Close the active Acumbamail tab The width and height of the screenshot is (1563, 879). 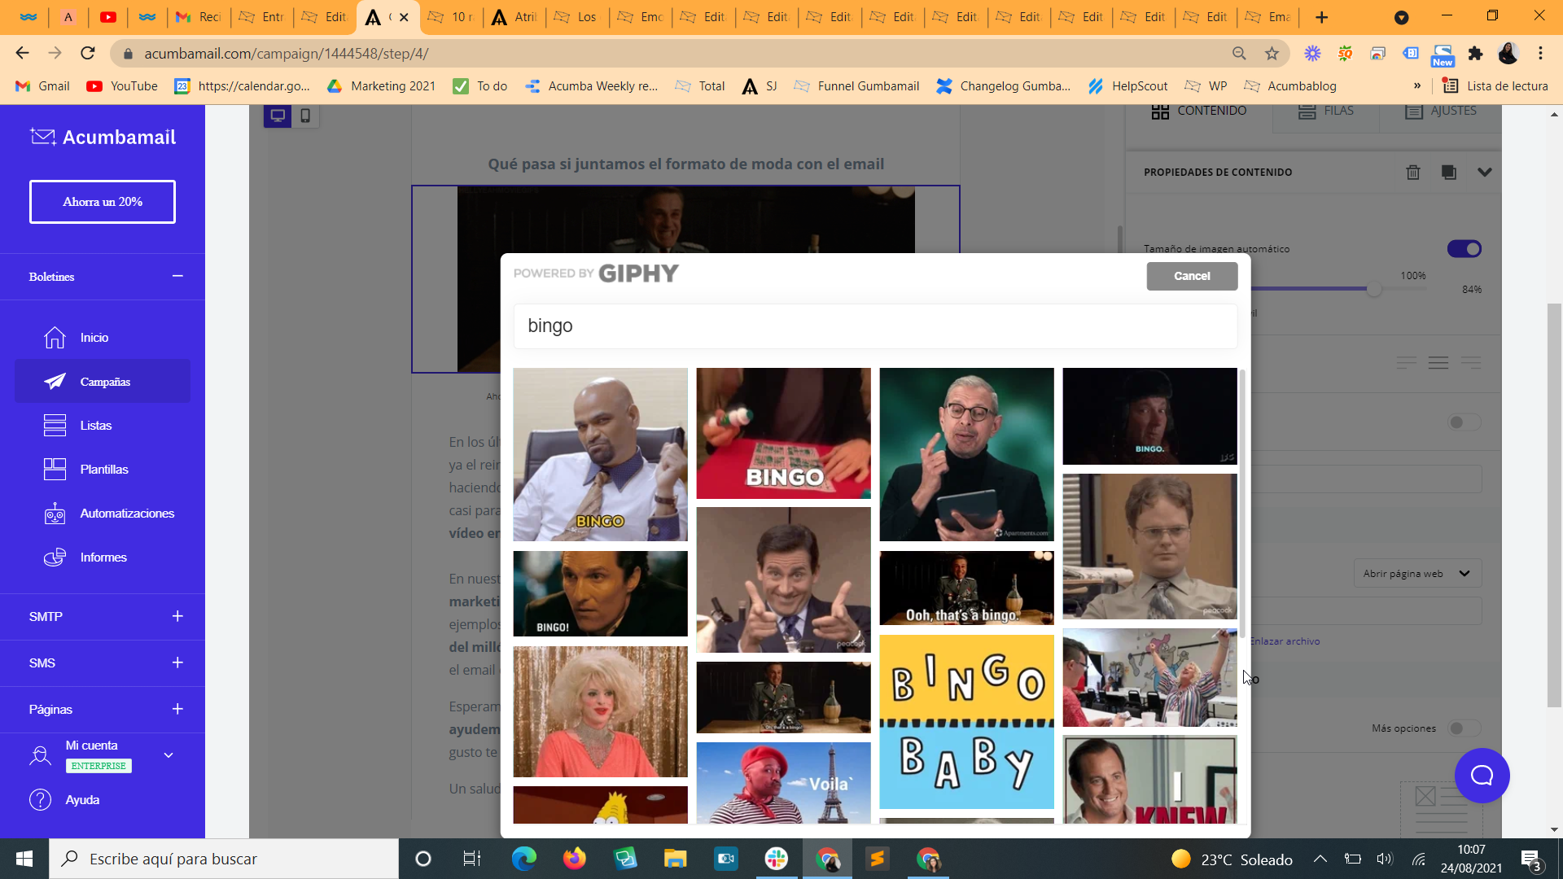click(x=404, y=17)
